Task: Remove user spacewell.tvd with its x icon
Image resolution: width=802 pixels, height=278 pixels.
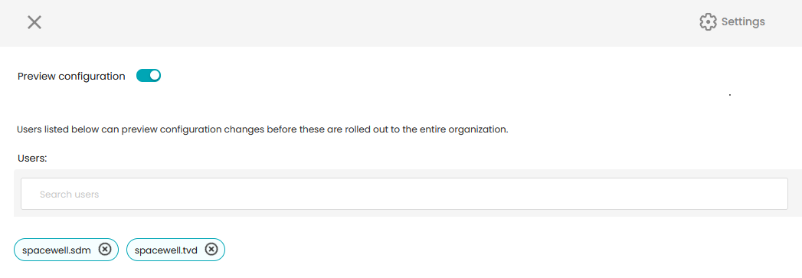Action: (x=211, y=250)
